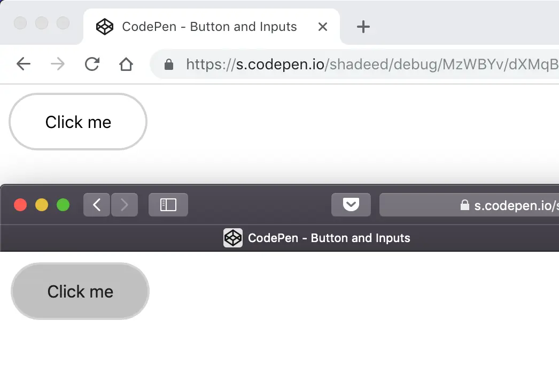Minimize Safari with the yellow button
Image resolution: width=559 pixels, height=369 pixels.
42,205
